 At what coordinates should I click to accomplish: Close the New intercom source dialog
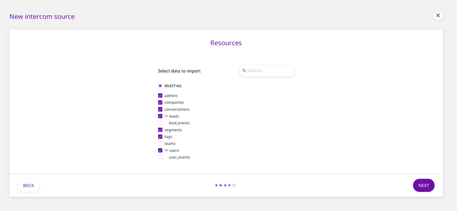(438, 15)
